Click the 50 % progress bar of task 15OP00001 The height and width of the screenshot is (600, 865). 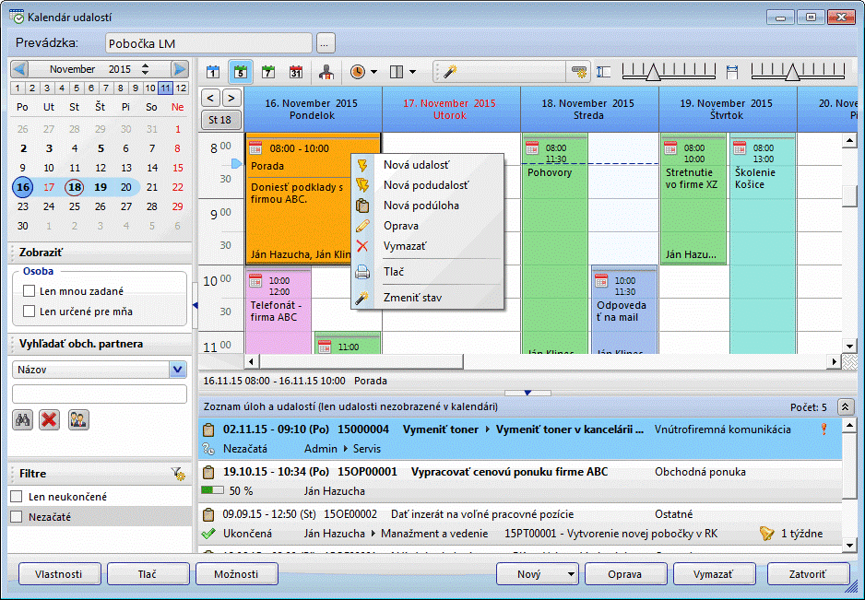[x=212, y=490]
